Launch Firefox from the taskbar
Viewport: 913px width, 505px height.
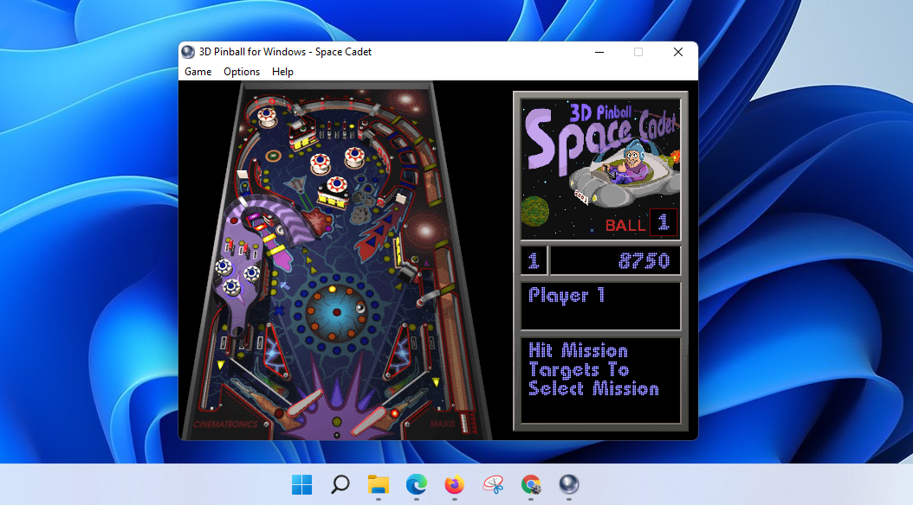(455, 484)
